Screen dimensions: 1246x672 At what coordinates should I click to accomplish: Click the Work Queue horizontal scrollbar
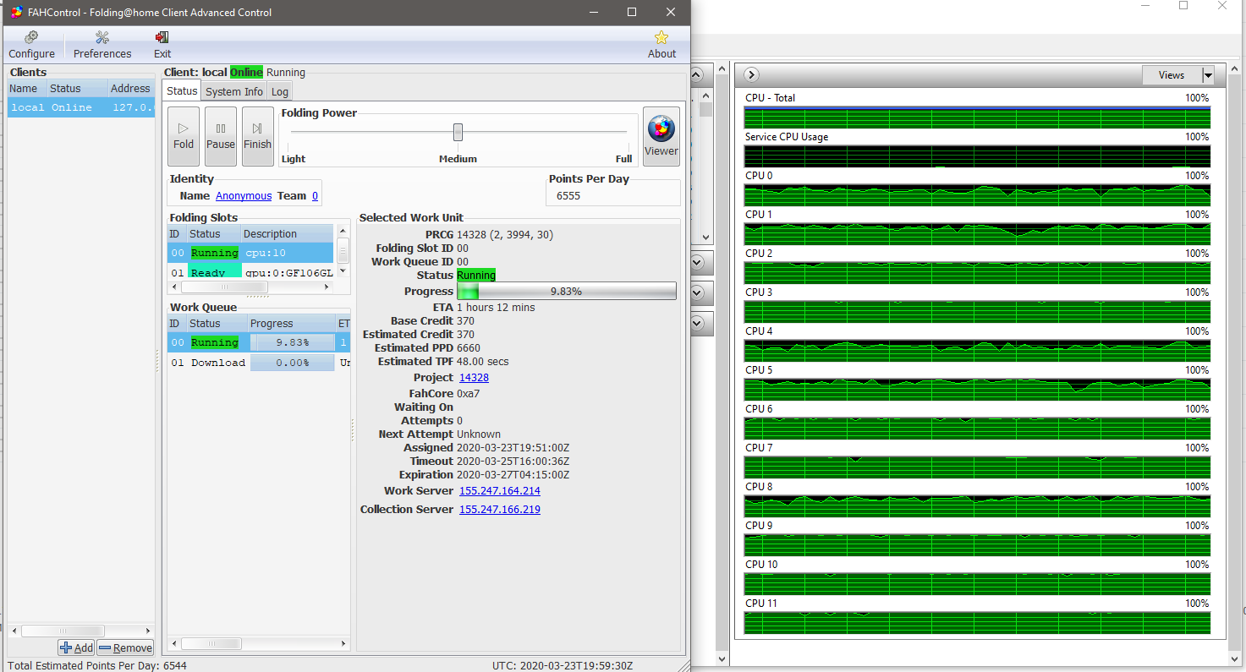259,643
